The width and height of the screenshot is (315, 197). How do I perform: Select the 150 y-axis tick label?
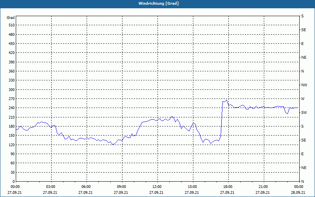(11, 136)
